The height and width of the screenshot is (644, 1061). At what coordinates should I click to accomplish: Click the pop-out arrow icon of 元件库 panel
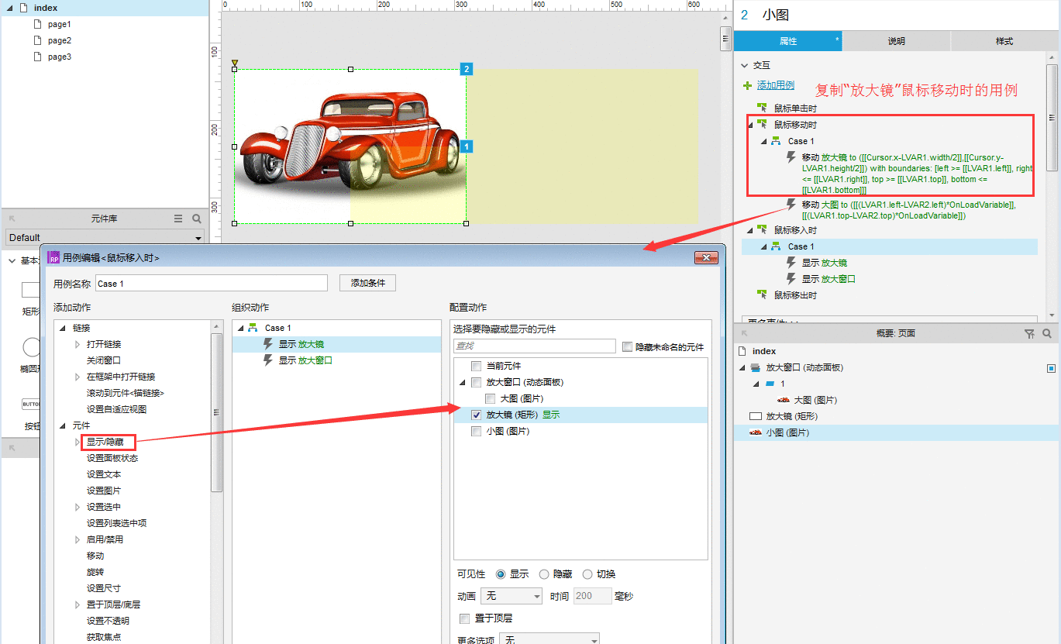tap(12, 219)
